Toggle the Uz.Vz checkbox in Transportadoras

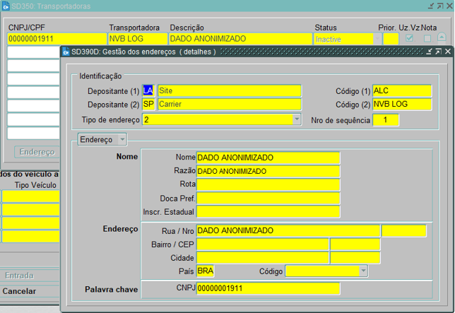coord(410,38)
